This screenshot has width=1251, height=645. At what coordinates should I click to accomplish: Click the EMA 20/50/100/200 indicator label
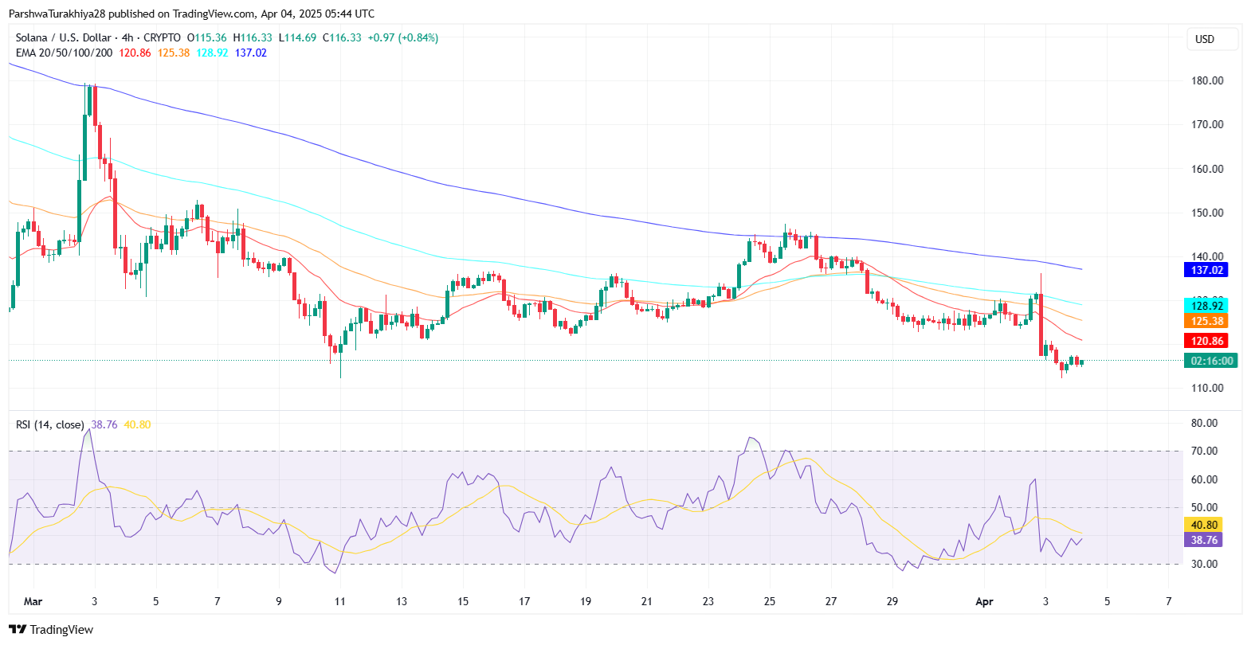64,53
